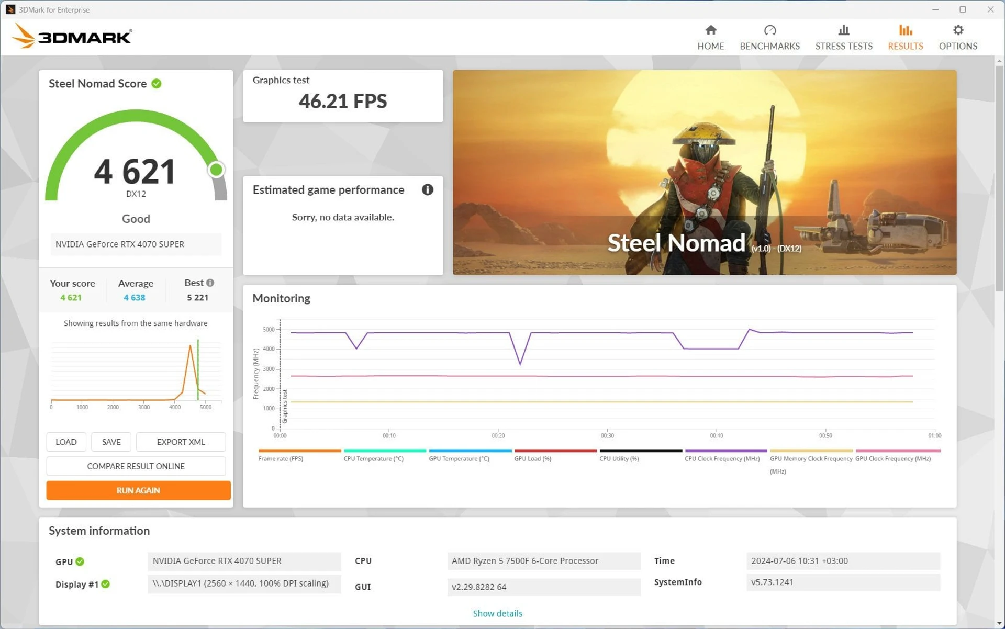Image resolution: width=1005 pixels, height=629 pixels.
Task: Click the 3DMark app icon in title bar
Action: (10, 9)
